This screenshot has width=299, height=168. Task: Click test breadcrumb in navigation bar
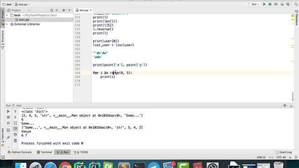7,4
